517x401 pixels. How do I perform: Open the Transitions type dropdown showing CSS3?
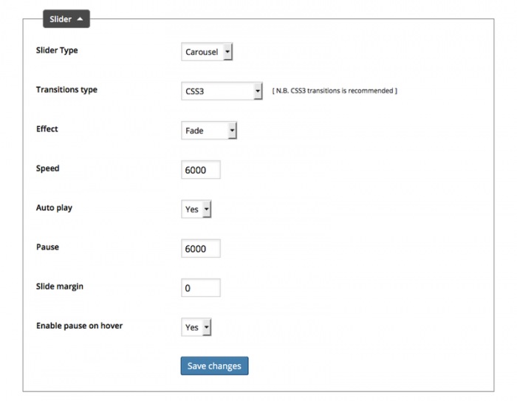[222, 91]
